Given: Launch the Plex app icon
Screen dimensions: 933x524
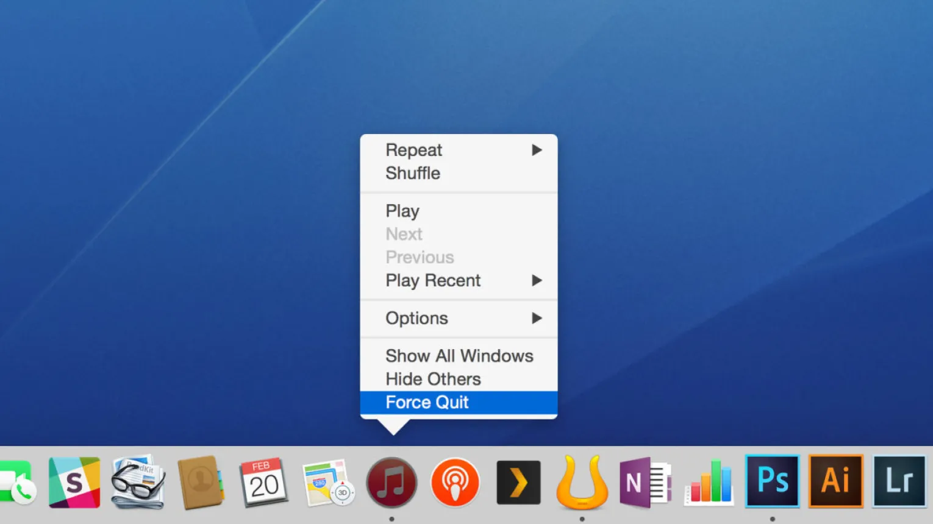Looking at the screenshot, I should (518, 483).
